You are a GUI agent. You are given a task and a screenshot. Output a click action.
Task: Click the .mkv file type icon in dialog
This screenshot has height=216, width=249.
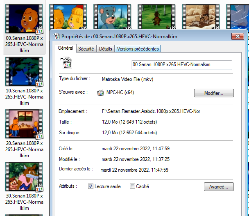point(66,63)
